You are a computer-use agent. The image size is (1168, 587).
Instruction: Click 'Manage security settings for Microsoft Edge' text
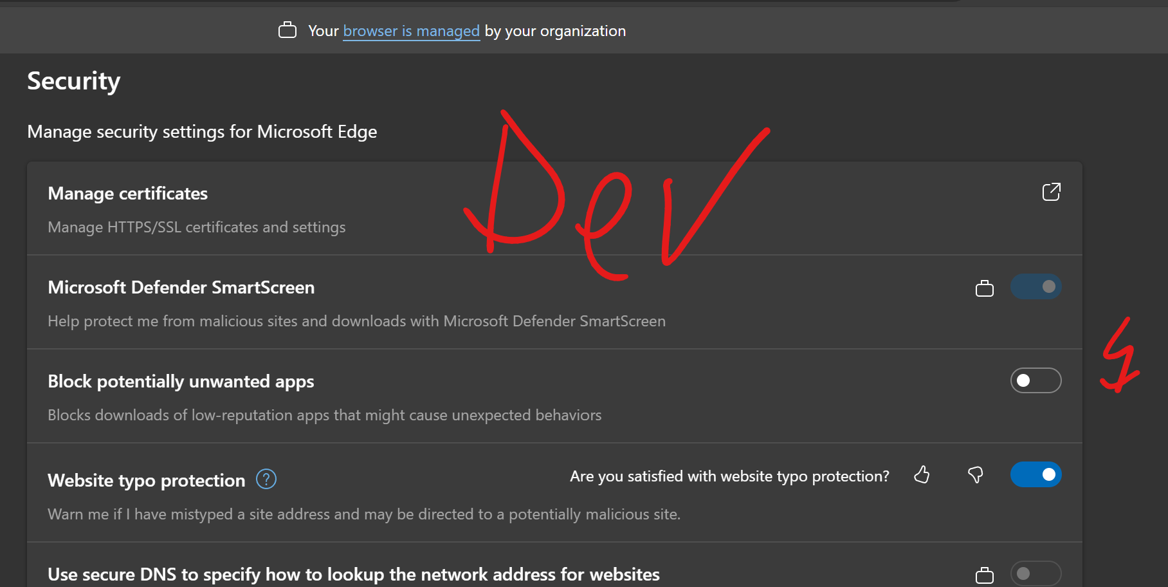(202, 132)
